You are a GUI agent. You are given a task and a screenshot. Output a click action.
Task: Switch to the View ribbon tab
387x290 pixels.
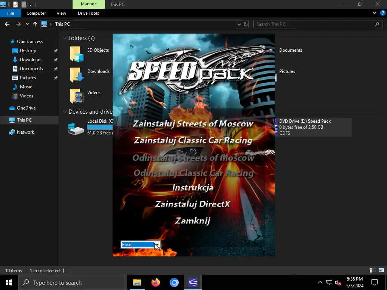coord(62,13)
